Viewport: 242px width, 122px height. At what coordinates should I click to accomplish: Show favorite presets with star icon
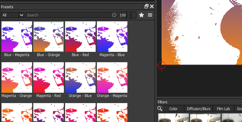[x=141, y=15]
